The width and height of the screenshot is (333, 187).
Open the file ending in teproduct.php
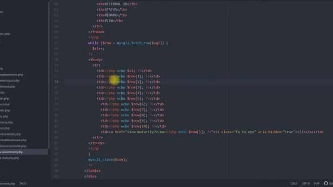(x=10, y=81)
